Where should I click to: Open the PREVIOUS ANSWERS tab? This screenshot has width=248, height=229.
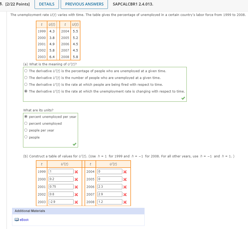tap(84, 4)
